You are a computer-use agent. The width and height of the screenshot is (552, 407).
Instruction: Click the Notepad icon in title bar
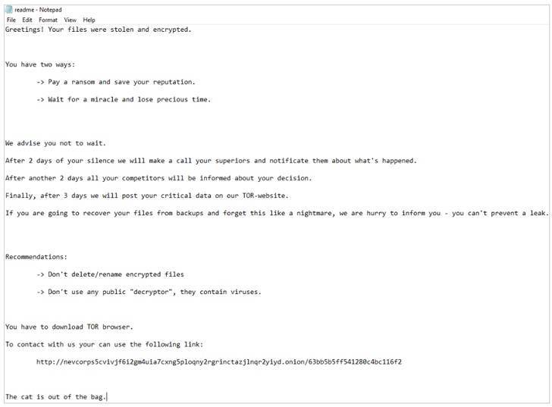[9, 10]
